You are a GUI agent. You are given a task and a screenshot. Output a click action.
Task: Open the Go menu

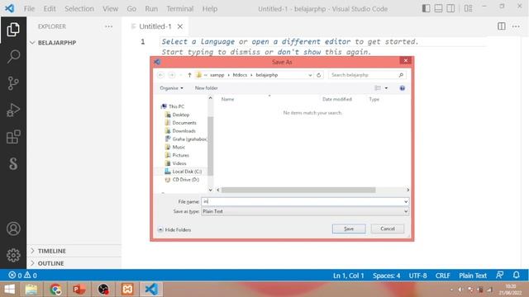click(131, 9)
